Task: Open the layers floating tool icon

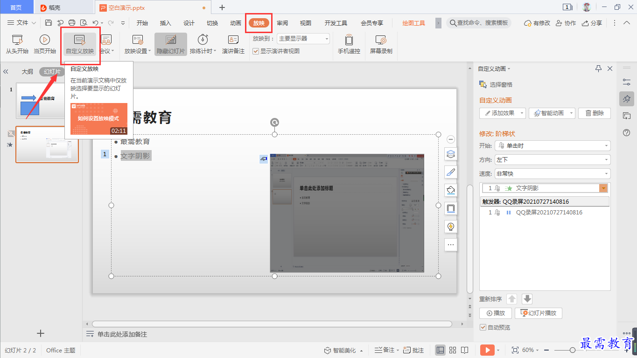Action: coord(451,154)
